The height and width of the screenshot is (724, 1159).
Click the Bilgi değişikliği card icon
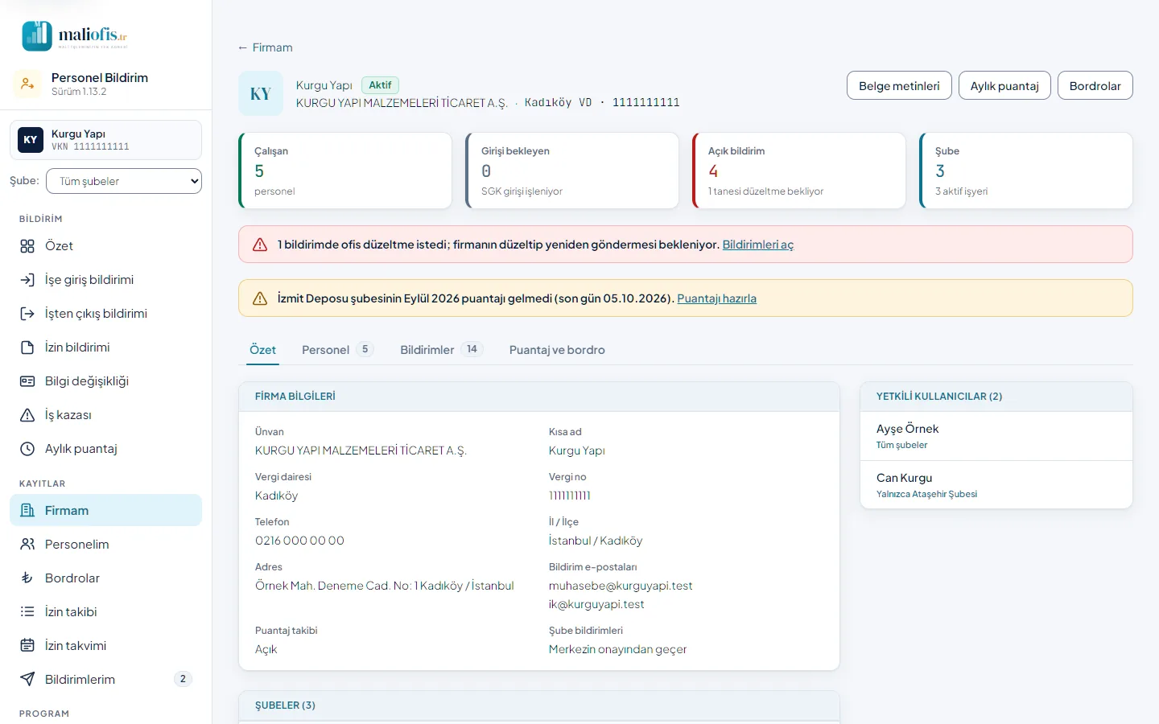click(x=27, y=381)
